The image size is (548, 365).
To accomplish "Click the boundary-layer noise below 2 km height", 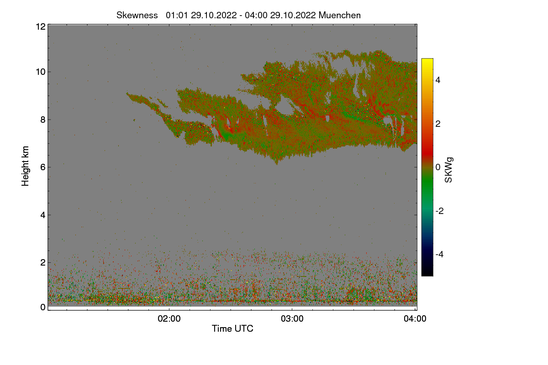I will 232,283.
